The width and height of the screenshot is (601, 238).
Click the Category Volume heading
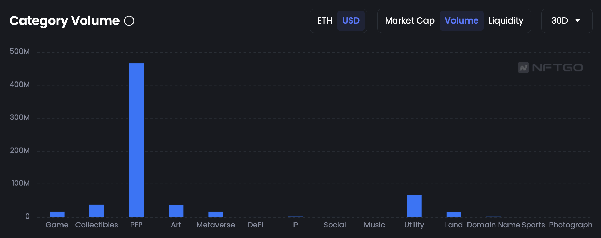[x=65, y=21]
